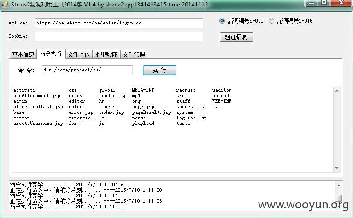Click 'META-INF' entry in output
The height and width of the screenshot is (218, 353).
(x=143, y=90)
